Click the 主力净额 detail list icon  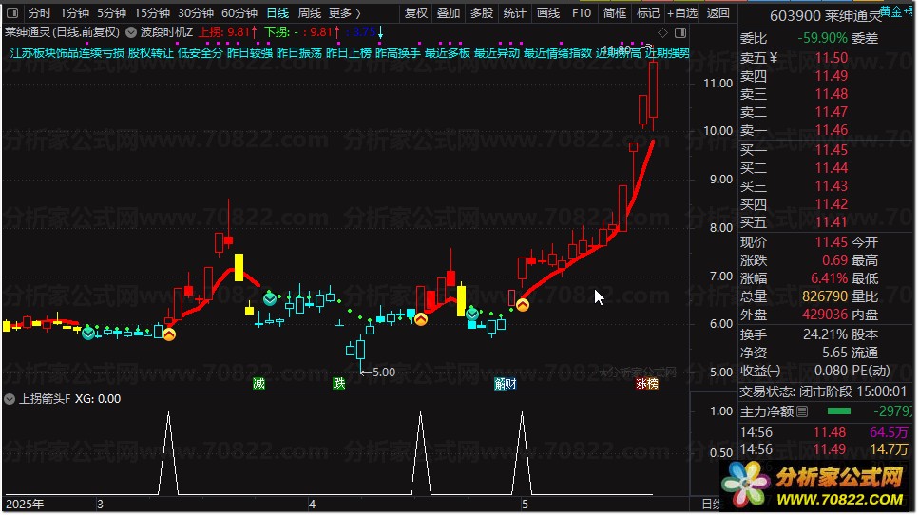[x=802, y=411]
